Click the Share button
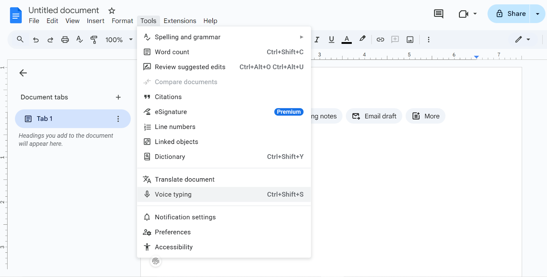This screenshot has width=547, height=277. click(x=509, y=14)
